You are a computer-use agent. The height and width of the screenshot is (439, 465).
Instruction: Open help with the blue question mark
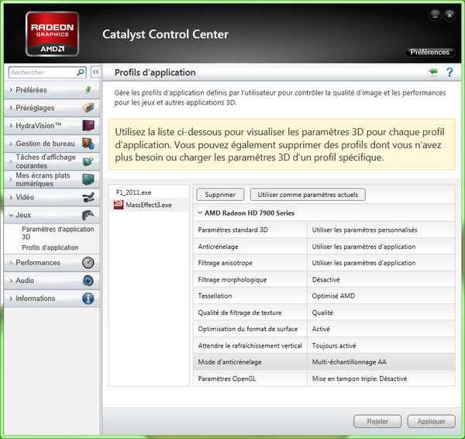(449, 72)
